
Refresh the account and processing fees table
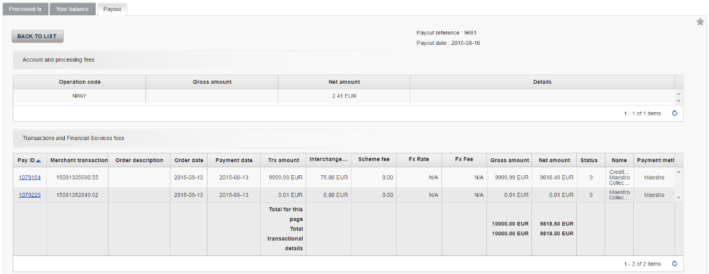(674, 113)
